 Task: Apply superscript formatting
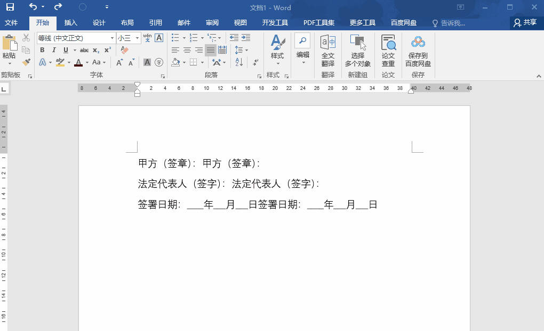(108, 49)
